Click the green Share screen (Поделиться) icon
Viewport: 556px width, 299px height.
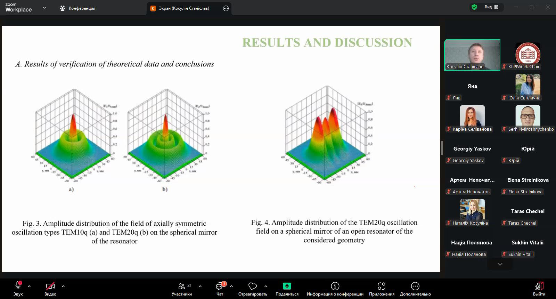click(287, 286)
